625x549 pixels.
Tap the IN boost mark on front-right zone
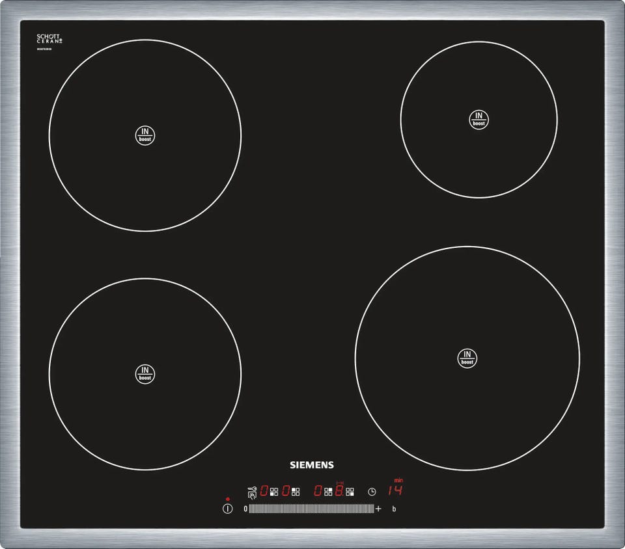467,358
